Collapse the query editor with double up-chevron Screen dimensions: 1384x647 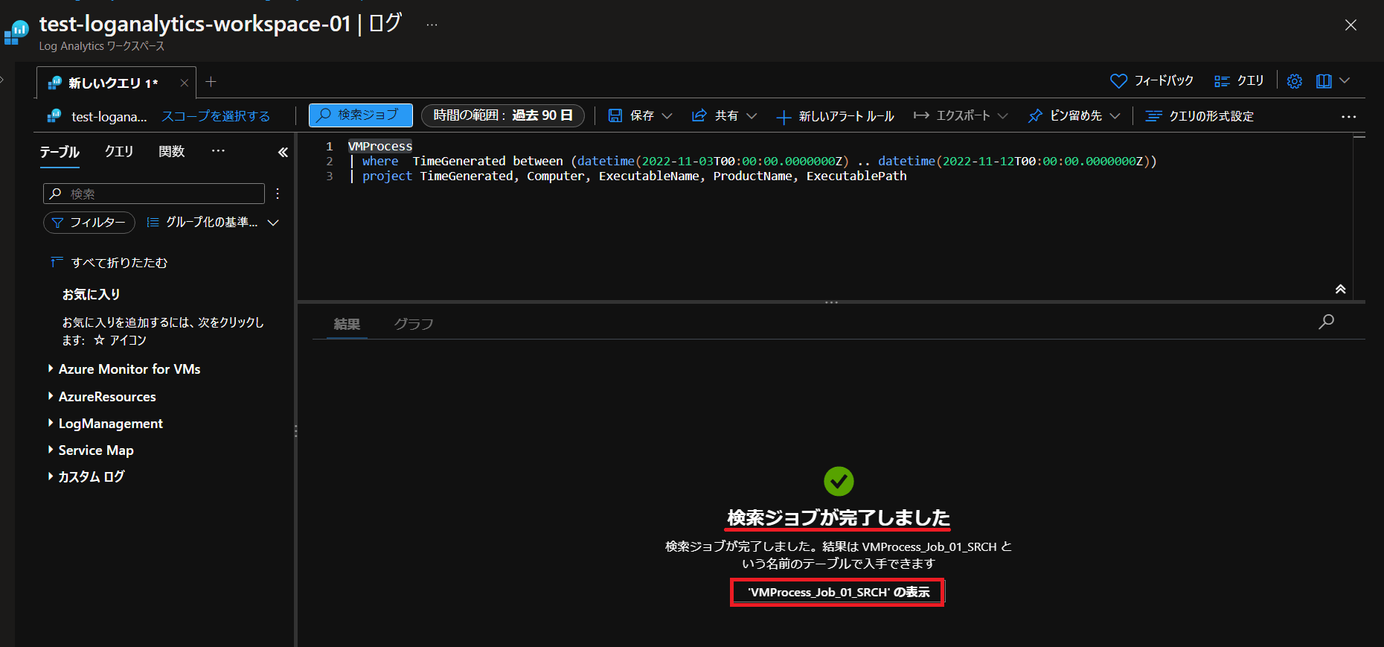pos(1340,290)
